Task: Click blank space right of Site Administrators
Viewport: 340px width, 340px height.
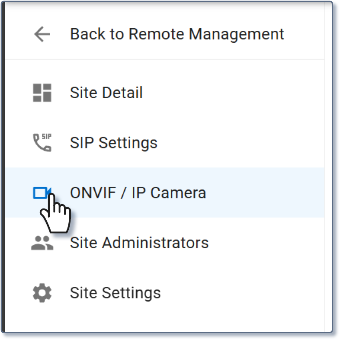Action: [268, 243]
